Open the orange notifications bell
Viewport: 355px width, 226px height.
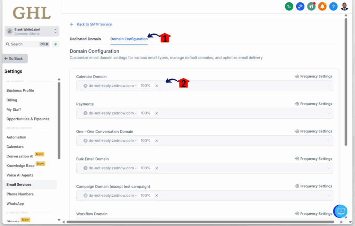coord(322,6)
